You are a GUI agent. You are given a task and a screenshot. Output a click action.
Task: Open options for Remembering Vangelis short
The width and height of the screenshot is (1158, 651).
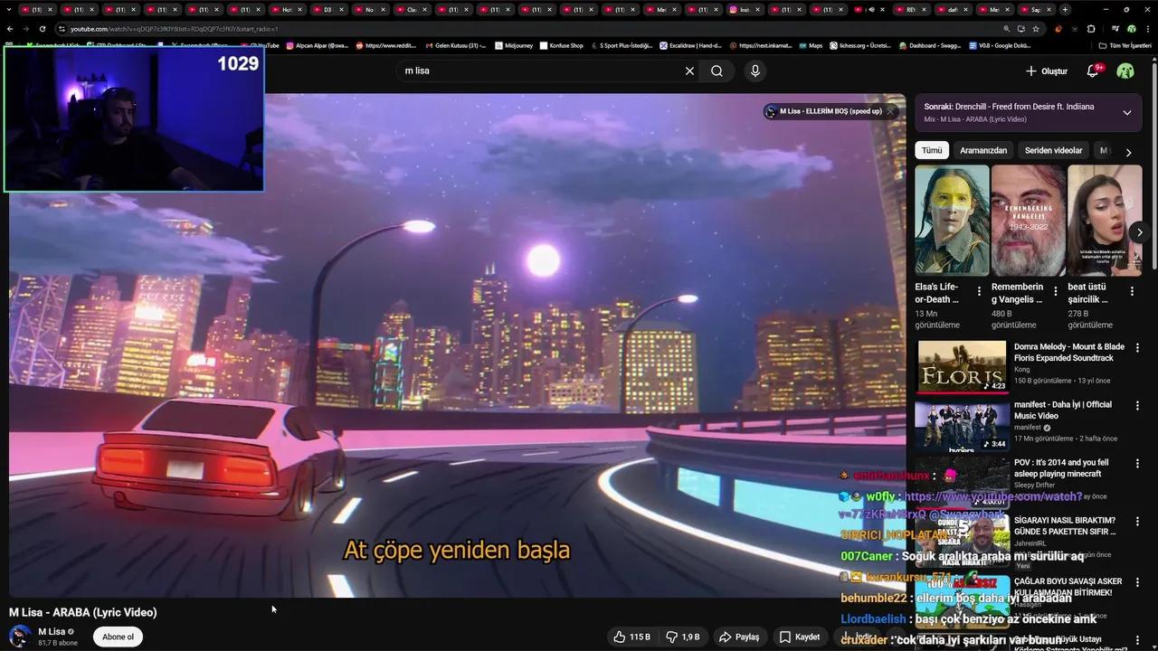click(x=1056, y=291)
